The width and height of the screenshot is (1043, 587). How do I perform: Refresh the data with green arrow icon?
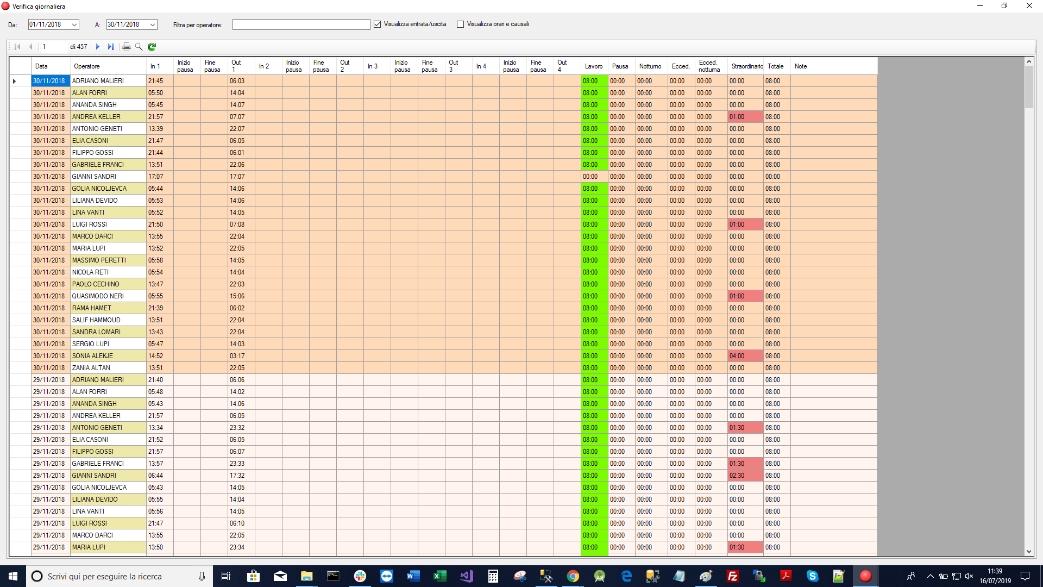[152, 47]
